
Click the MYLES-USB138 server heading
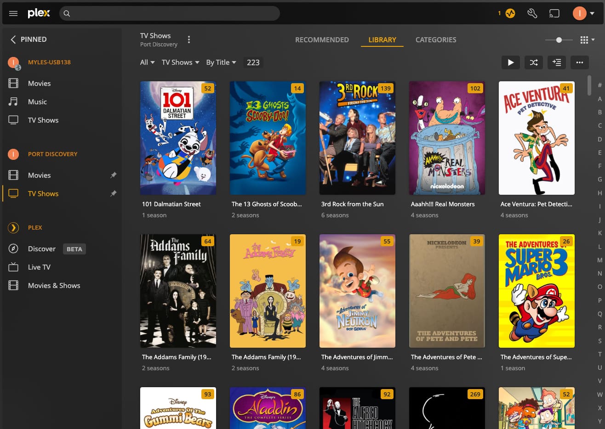point(49,62)
